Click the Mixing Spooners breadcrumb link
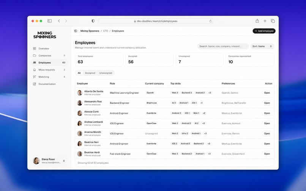Viewport: 306px width, 191px height. 90,31
